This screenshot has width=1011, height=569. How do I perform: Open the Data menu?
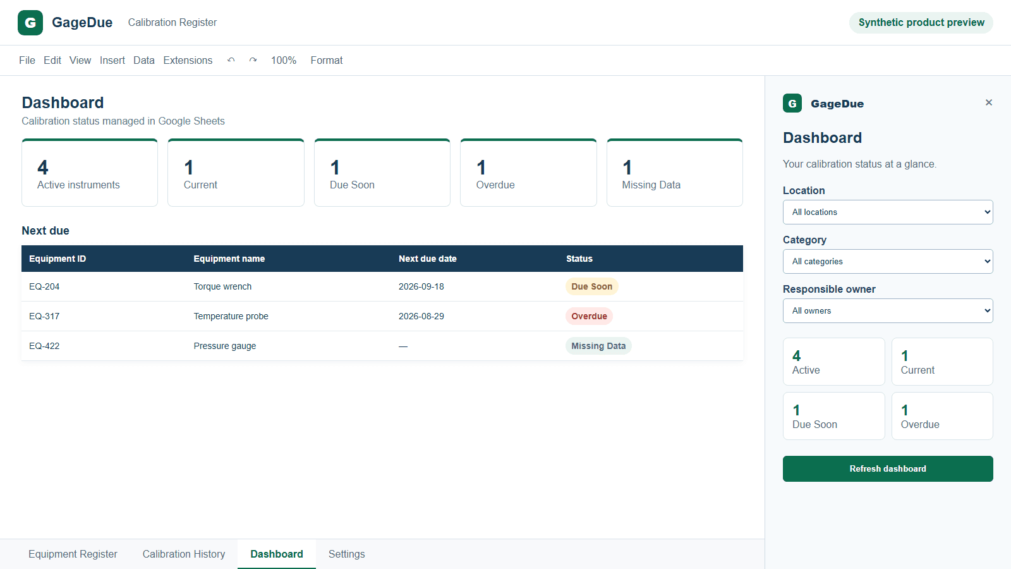click(144, 60)
